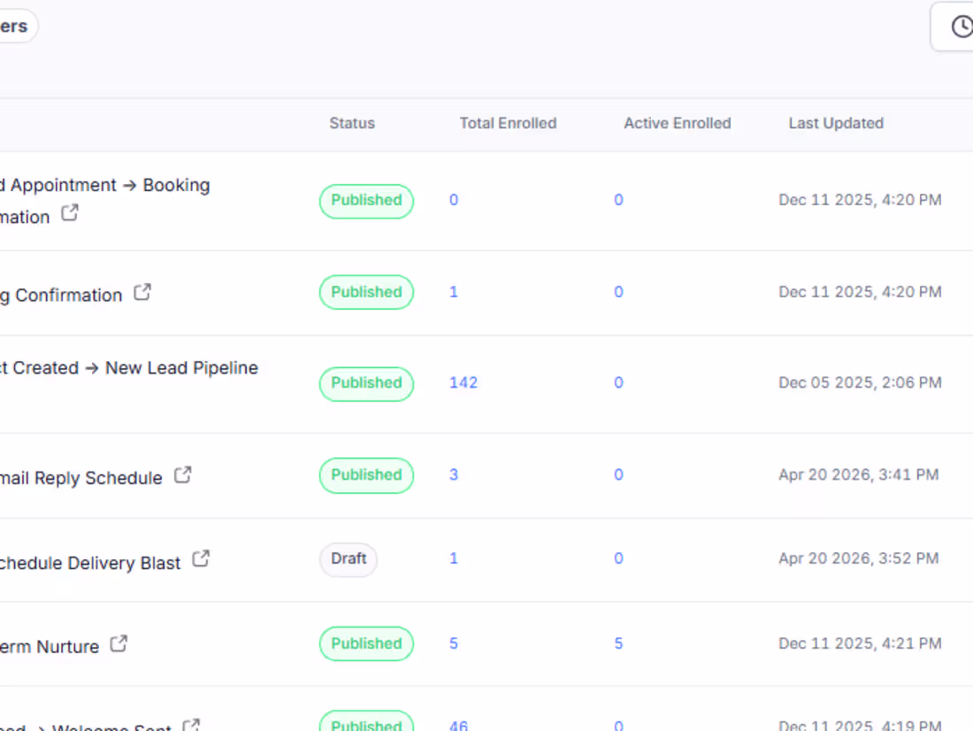
Task: Open active enrolled 0 in Schedule Delivery Blast row
Action: point(618,558)
